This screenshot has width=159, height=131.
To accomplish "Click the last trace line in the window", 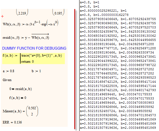I will click(x=118, y=128).
